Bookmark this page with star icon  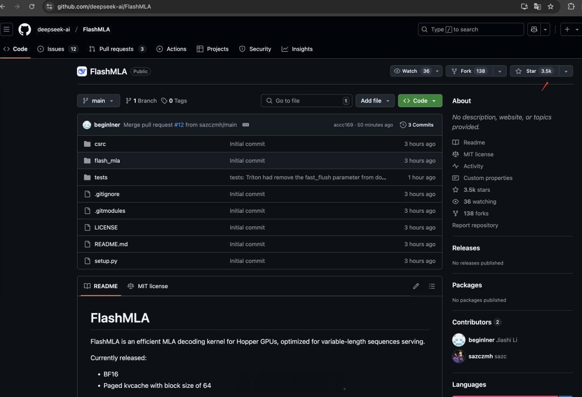coord(550,6)
